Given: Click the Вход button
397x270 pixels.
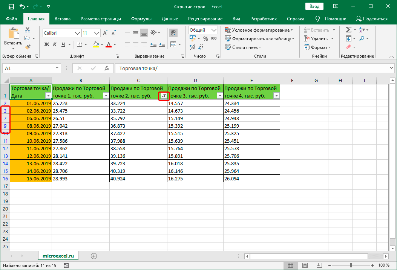Looking at the screenshot, I should click(314, 6).
